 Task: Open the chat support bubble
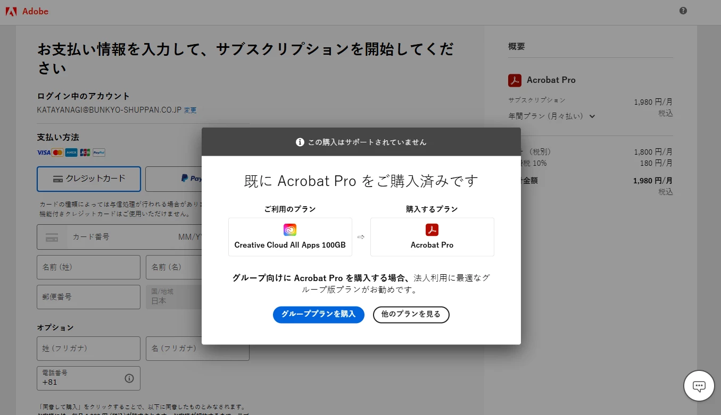tap(699, 386)
